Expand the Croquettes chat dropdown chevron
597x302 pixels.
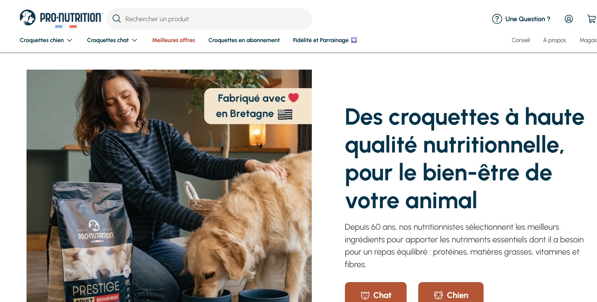pyautogui.click(x=135, y=40)
